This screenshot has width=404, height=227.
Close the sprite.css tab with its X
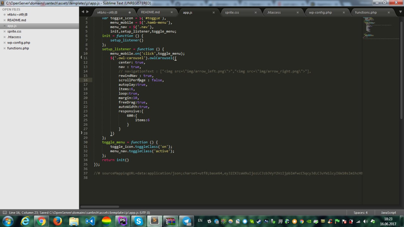coord(256,12)
